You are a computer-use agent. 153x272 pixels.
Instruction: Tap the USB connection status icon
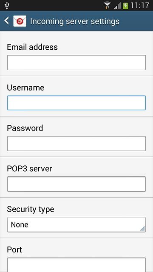pyautogui.click(x=7, y=6)
